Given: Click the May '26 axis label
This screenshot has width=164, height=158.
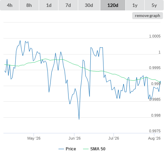Looking at the screenshot, I should (34, 138).
